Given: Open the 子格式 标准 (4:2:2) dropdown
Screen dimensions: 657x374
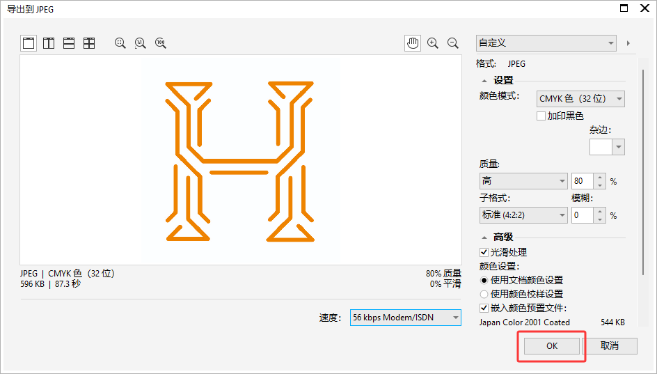Looking at the screenshot, I should (x=523, y=215).
